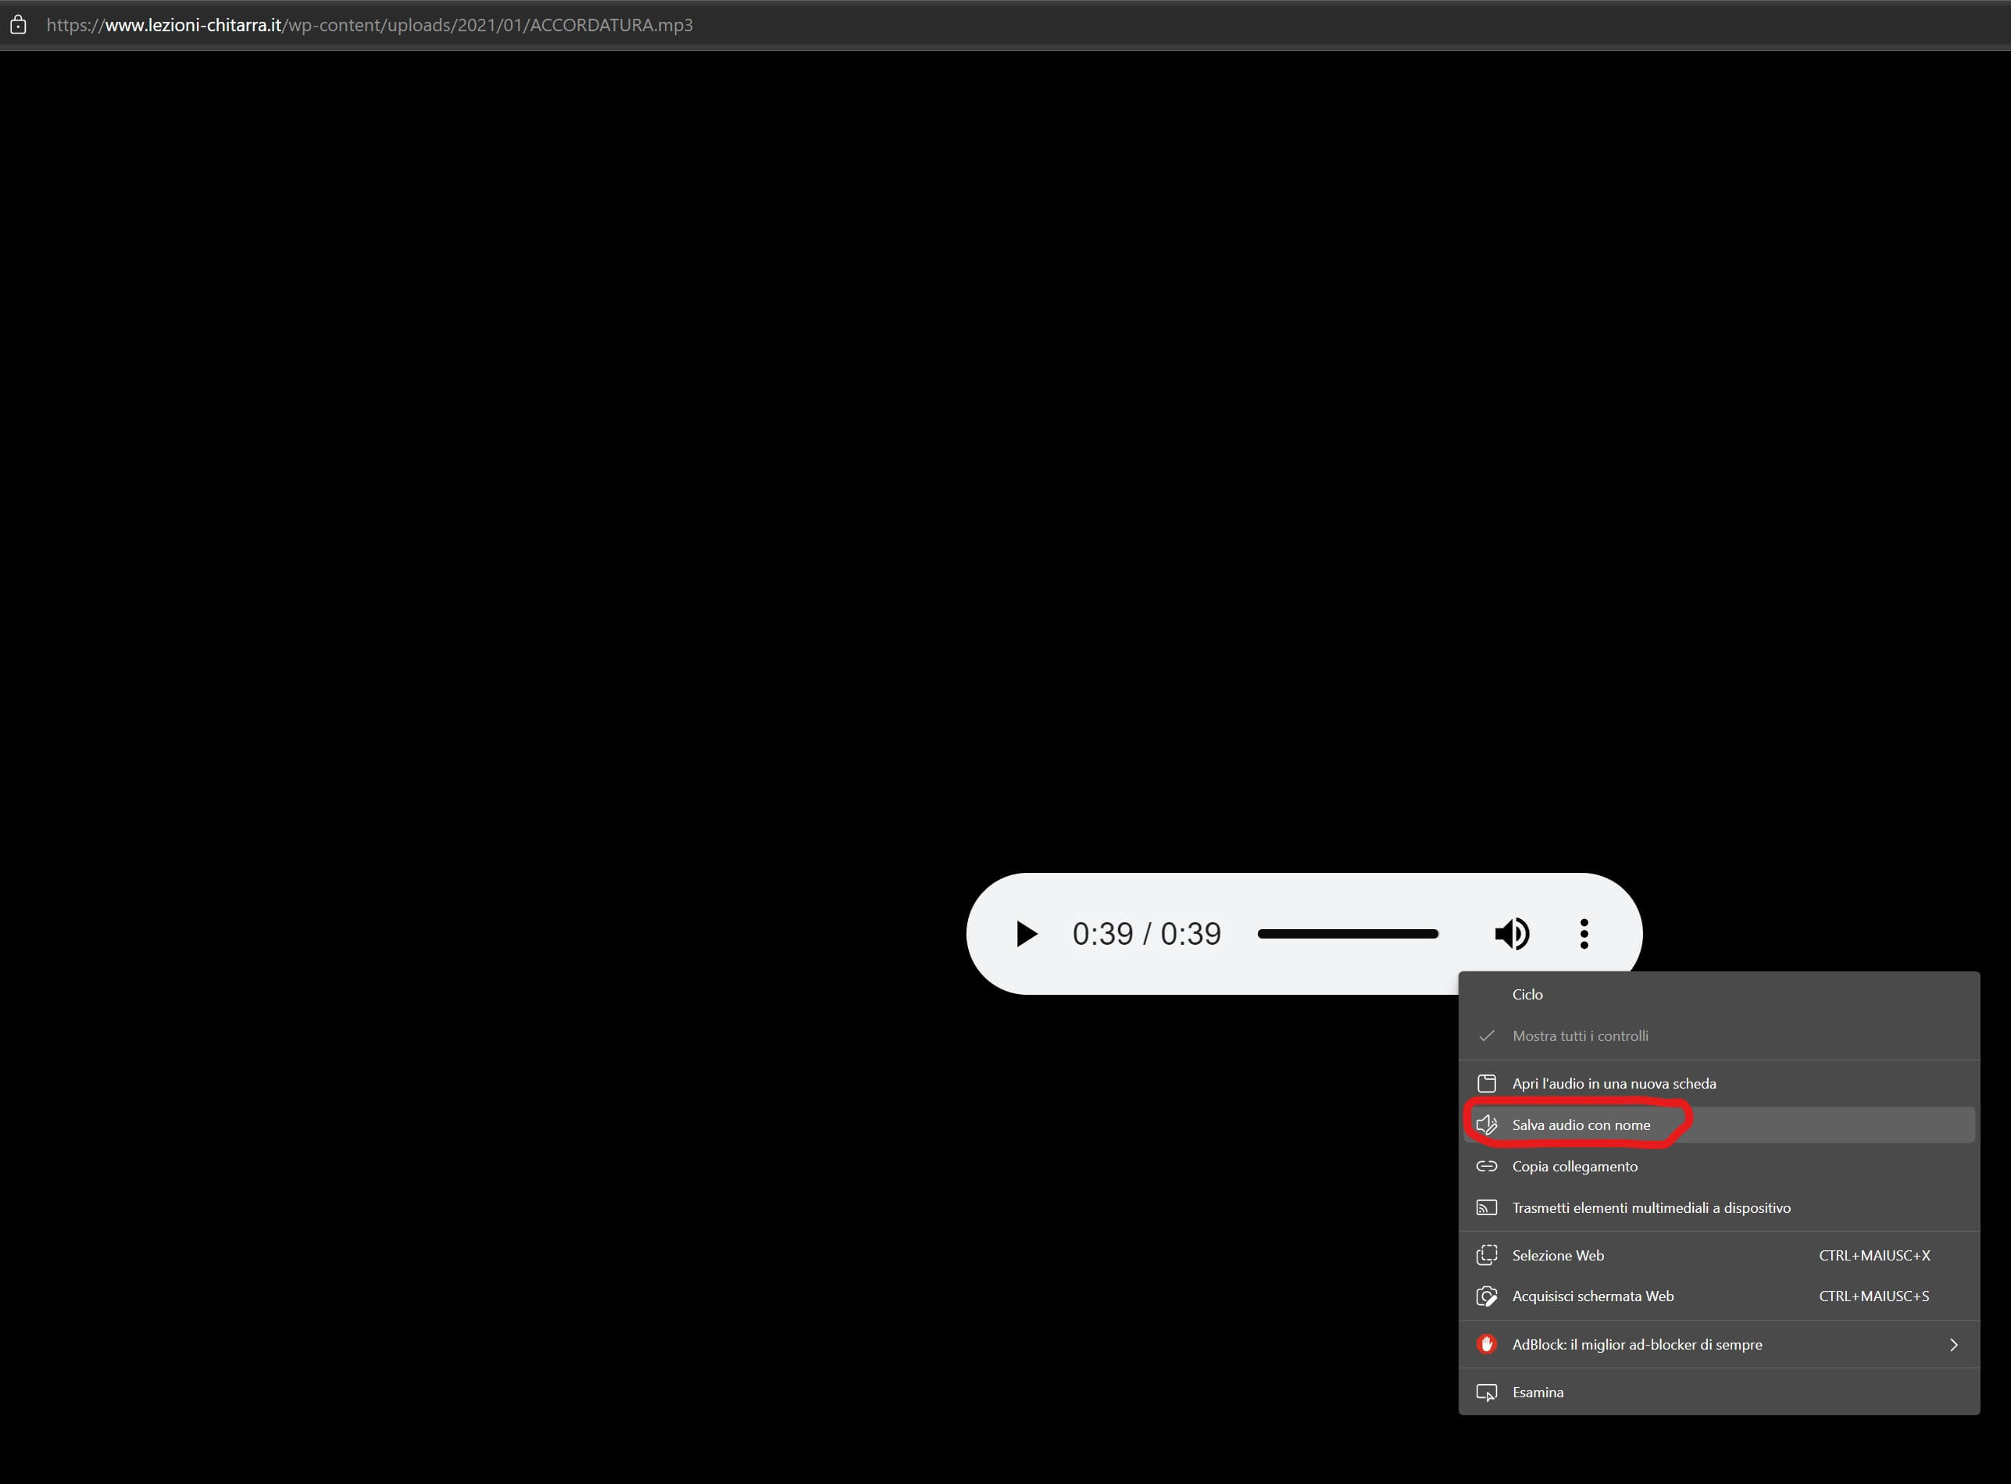Click the 0:39 / 0:39 time display
The width and height of the screenshot is (2011, 1484).
1146,933
